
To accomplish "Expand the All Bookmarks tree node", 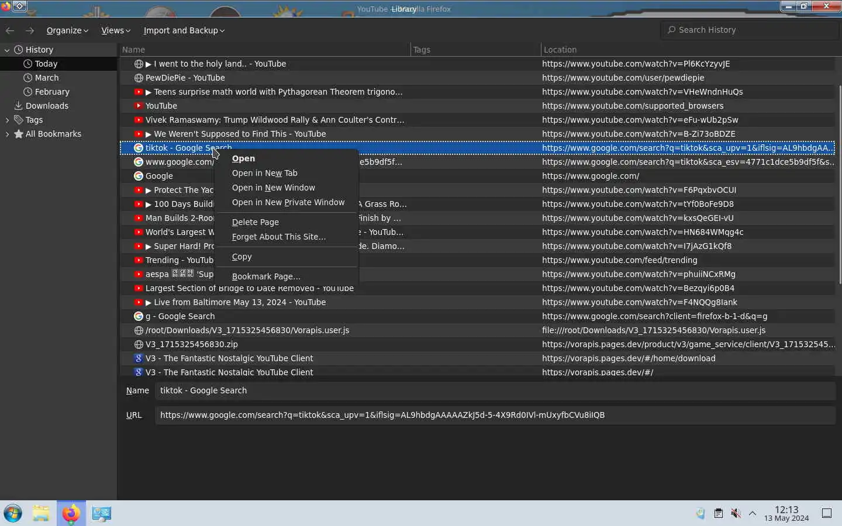I will tap(7, 134).
